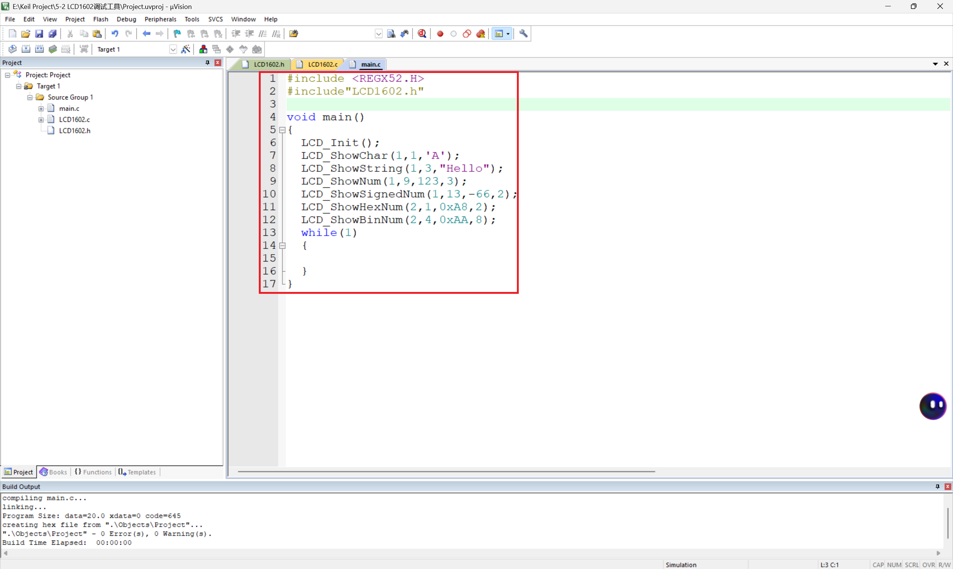Image resolution: width=953 pixels, height=569 pixels.
Task: Select LCD1602.h in project tree
Action: click(x=74, y=131)
